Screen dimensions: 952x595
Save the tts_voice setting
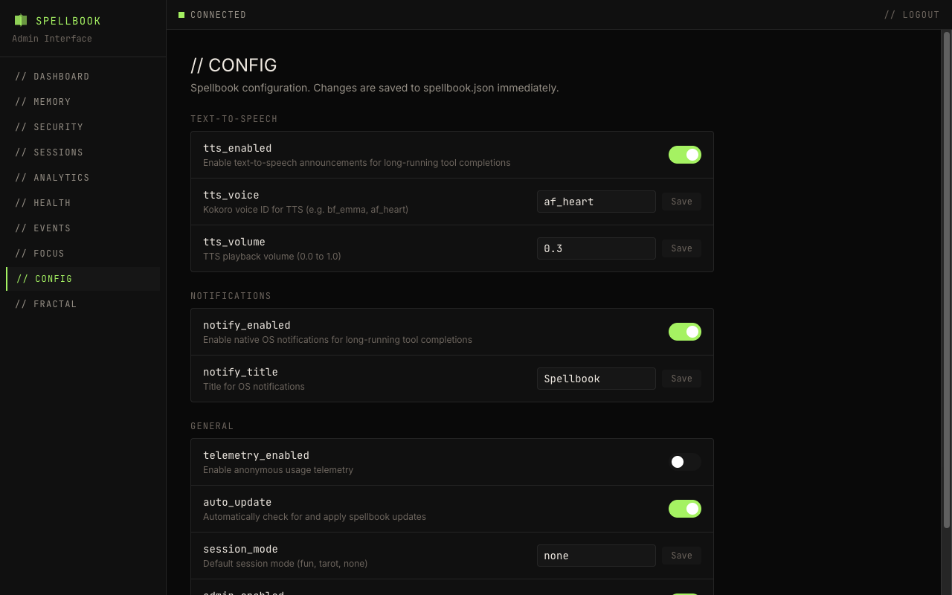(681, 201)
